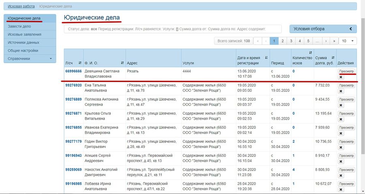The width and height of the screenshot is (365, 194).
Task: Click lawsuits count 1 for Агишев Сергей
Action: 294,155
